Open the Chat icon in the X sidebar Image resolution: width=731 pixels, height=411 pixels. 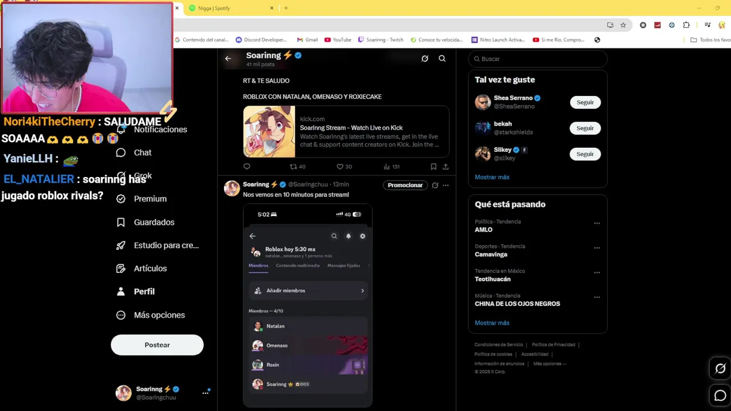121,152
